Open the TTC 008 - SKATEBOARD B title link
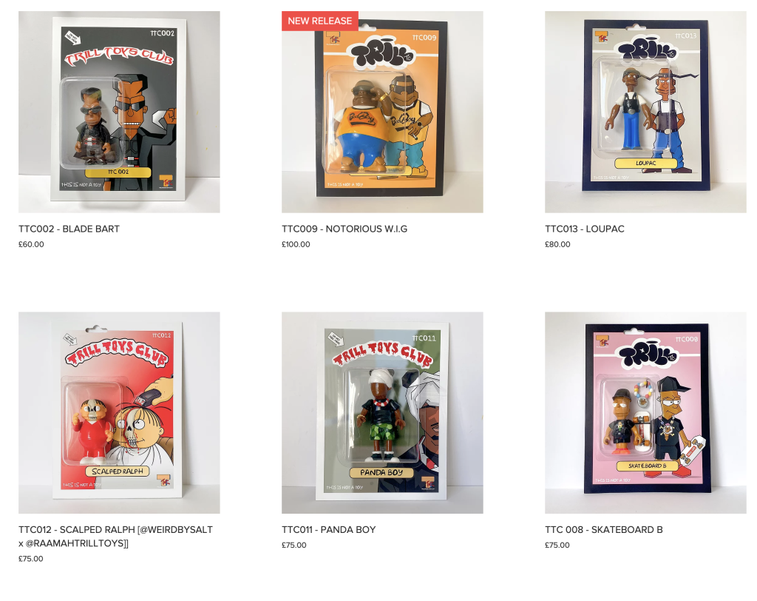Screen dimensions: 757x601 (x=604, y=529)
